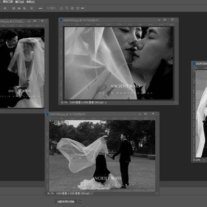Screen dimensions: 207x207
Task: Close the flying veil document window
Action: [153, 114]
